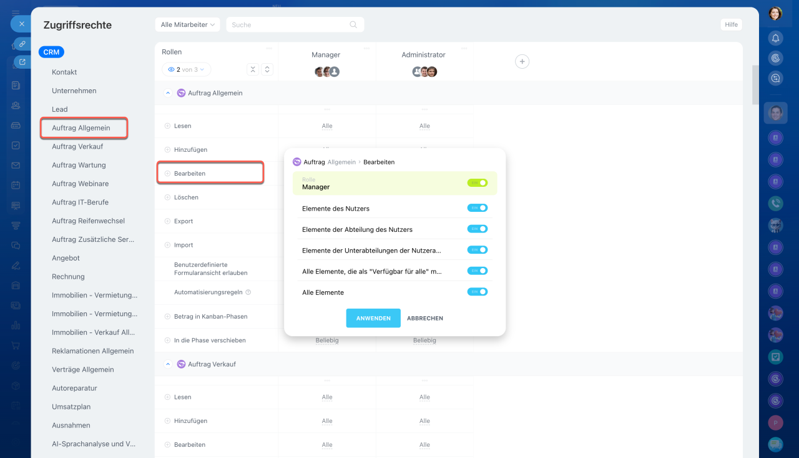This screenshot has height=458, width=799.
Task: Close the slider with the X button
Action: coord(21,24)
